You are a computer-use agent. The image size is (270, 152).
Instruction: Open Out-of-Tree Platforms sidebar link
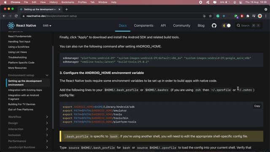point(21,110)
